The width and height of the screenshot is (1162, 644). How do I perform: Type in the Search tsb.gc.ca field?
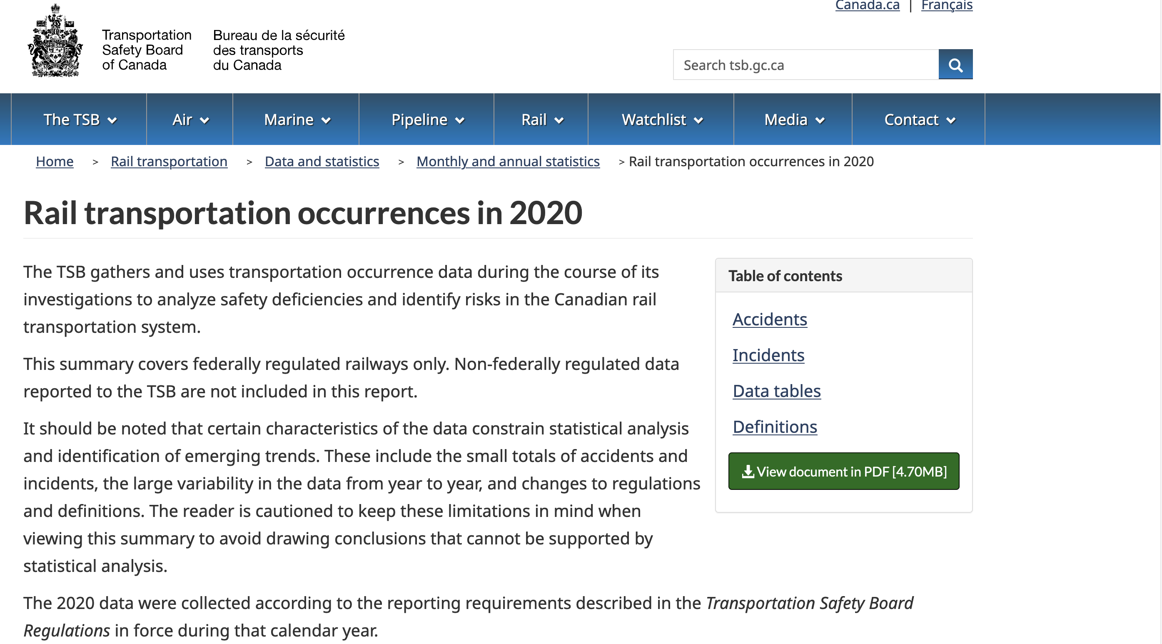point(805,65)
